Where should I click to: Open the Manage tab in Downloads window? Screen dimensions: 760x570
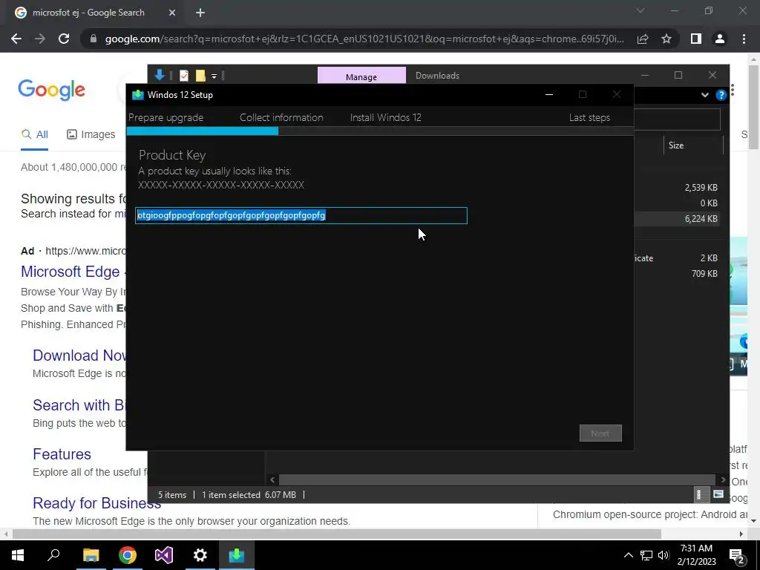pyautogui.click(x=361, y=76)
